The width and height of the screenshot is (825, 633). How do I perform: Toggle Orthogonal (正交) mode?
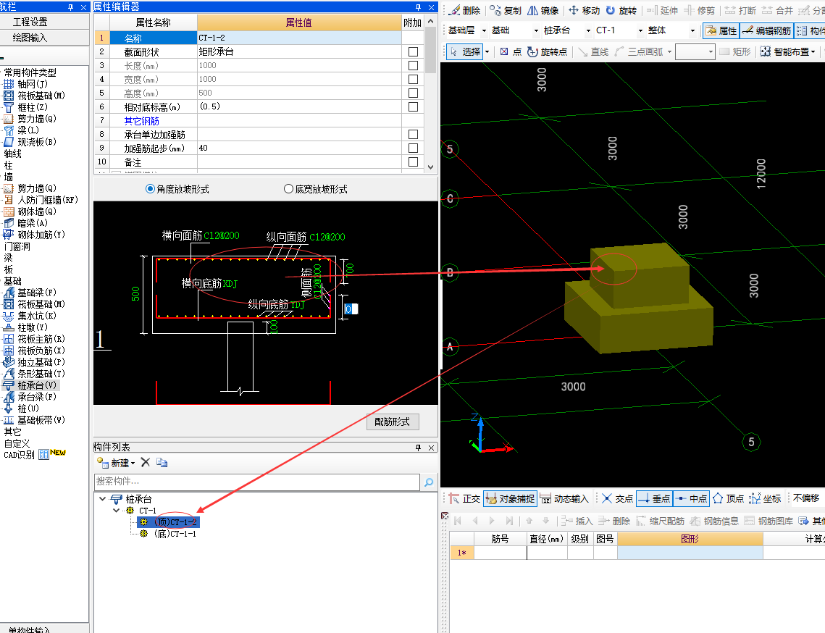(x=464, y=498)
